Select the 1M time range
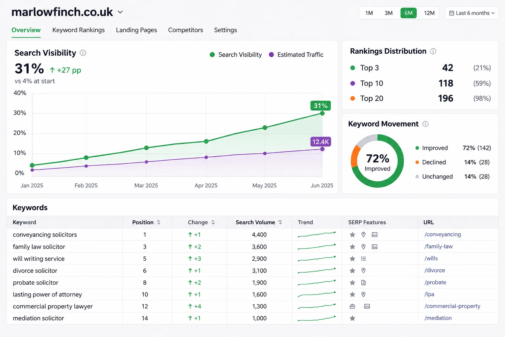Viewport: 505px width, 337px height. click(x=369, y=13)
